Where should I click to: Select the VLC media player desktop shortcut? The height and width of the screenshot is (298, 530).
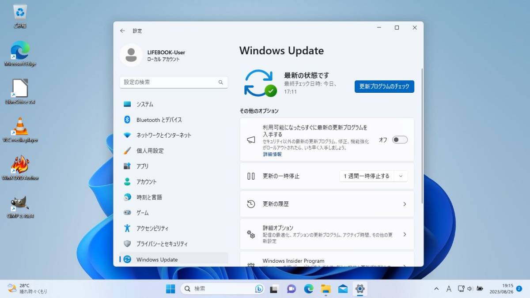pos(20,130)
